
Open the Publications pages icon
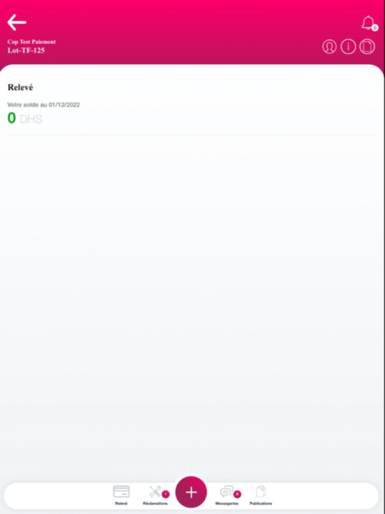click(261, 491)
